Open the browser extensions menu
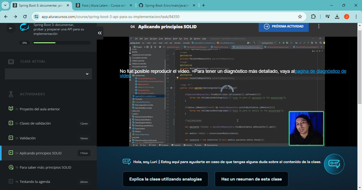The height and width of the screenshot is (190, 362). [313, 17]
